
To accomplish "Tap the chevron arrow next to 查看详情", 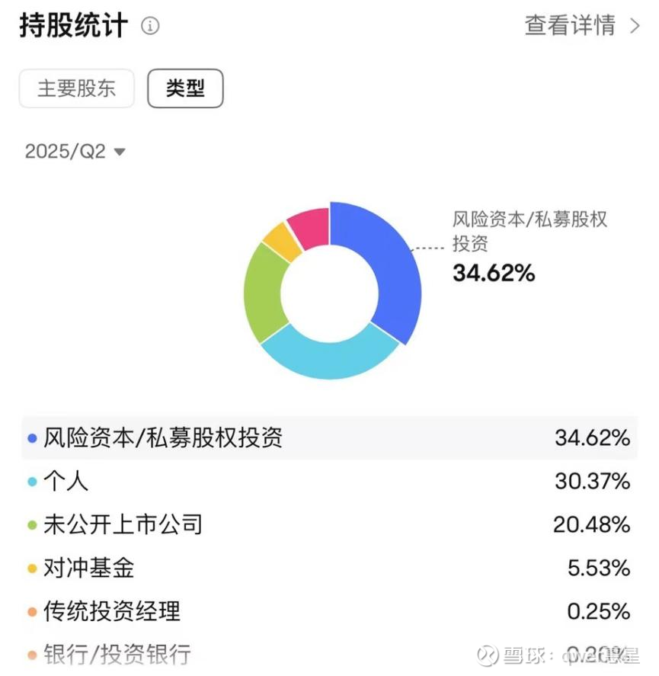I will (x=635, y=26).
